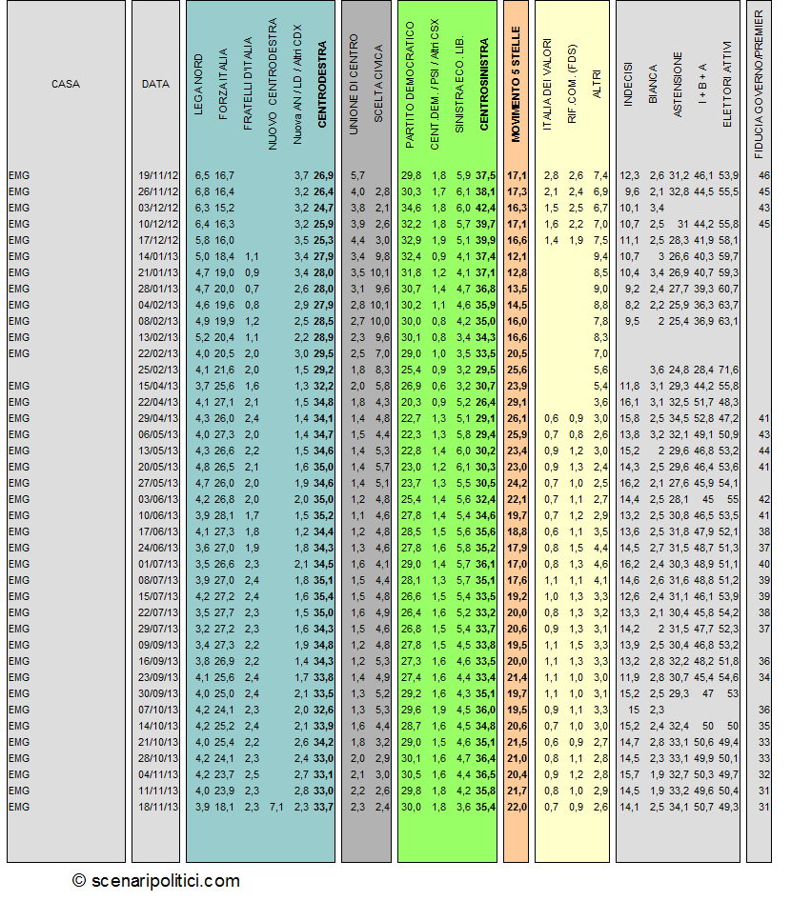The height and width of the screenshot is (901, 791).
Task: Select the MOVIMENTO 5 STELLE header
Action: click(516, 84)
